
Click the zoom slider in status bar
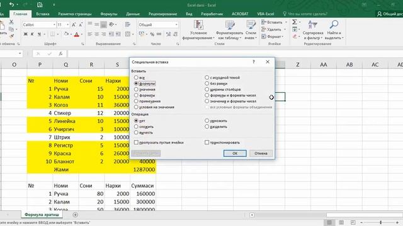pyautogui.click(x=380, y=222)
